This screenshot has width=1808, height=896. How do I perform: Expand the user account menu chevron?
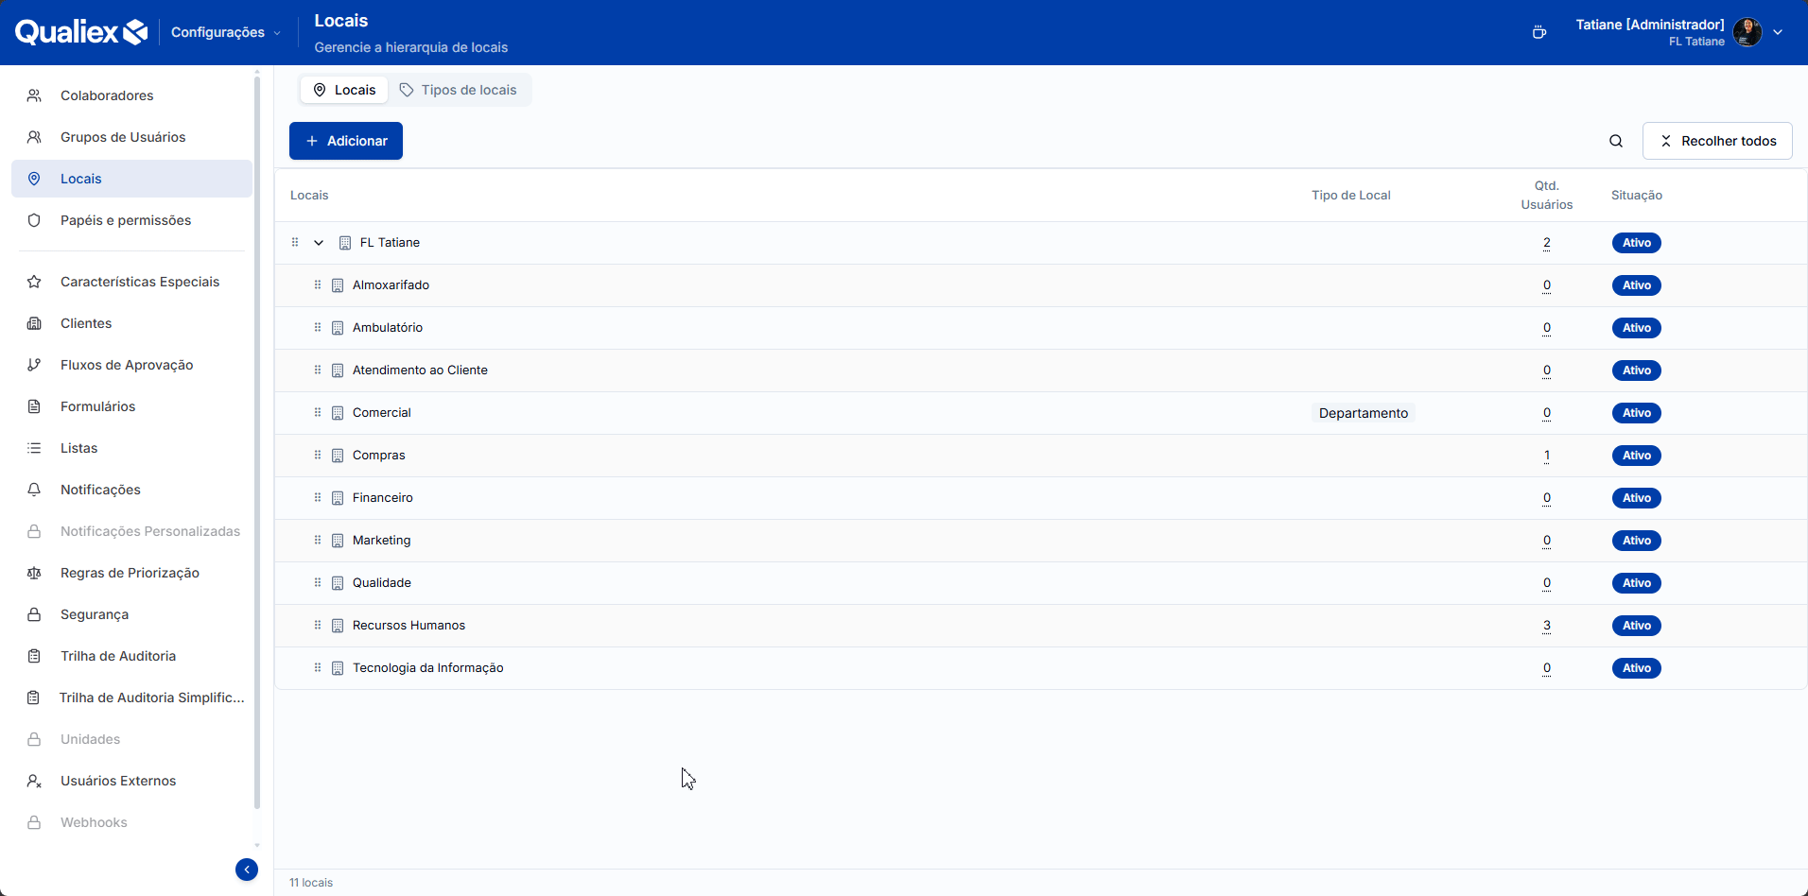[x=1778, y=32]
